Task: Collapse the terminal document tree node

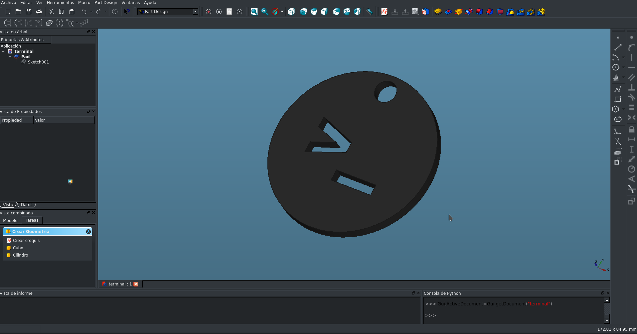Action: point(3,52)
